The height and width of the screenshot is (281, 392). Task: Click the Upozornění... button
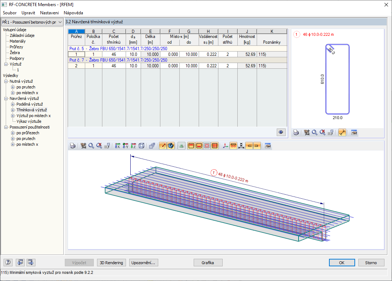pos(143,262)
